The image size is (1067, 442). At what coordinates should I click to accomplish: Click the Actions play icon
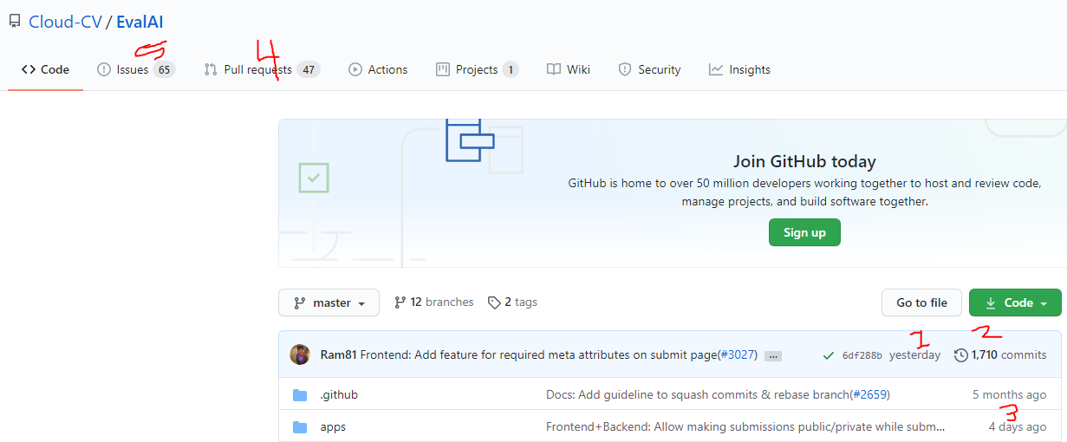[x=355, y=69]
